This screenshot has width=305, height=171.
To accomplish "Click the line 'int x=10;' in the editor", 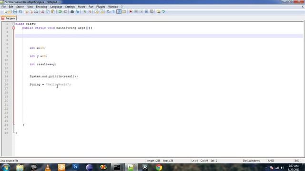I will (x=38, y=48).
